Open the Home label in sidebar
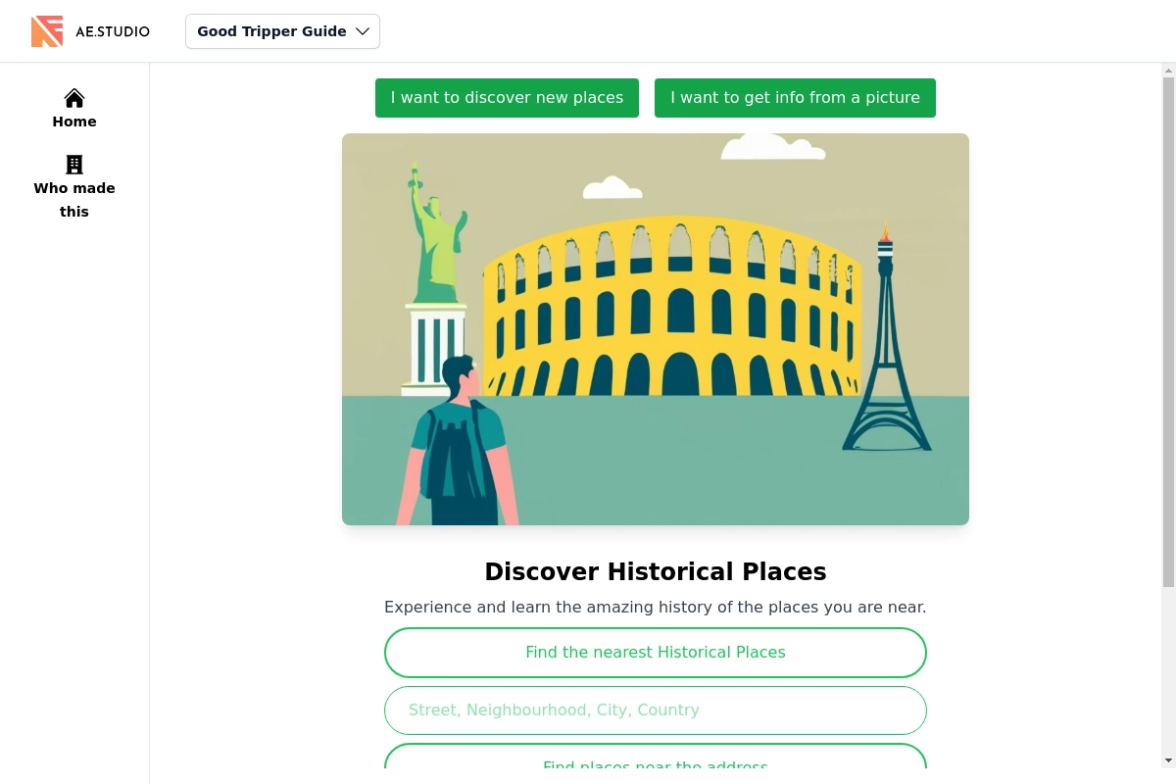 (74, 122)
